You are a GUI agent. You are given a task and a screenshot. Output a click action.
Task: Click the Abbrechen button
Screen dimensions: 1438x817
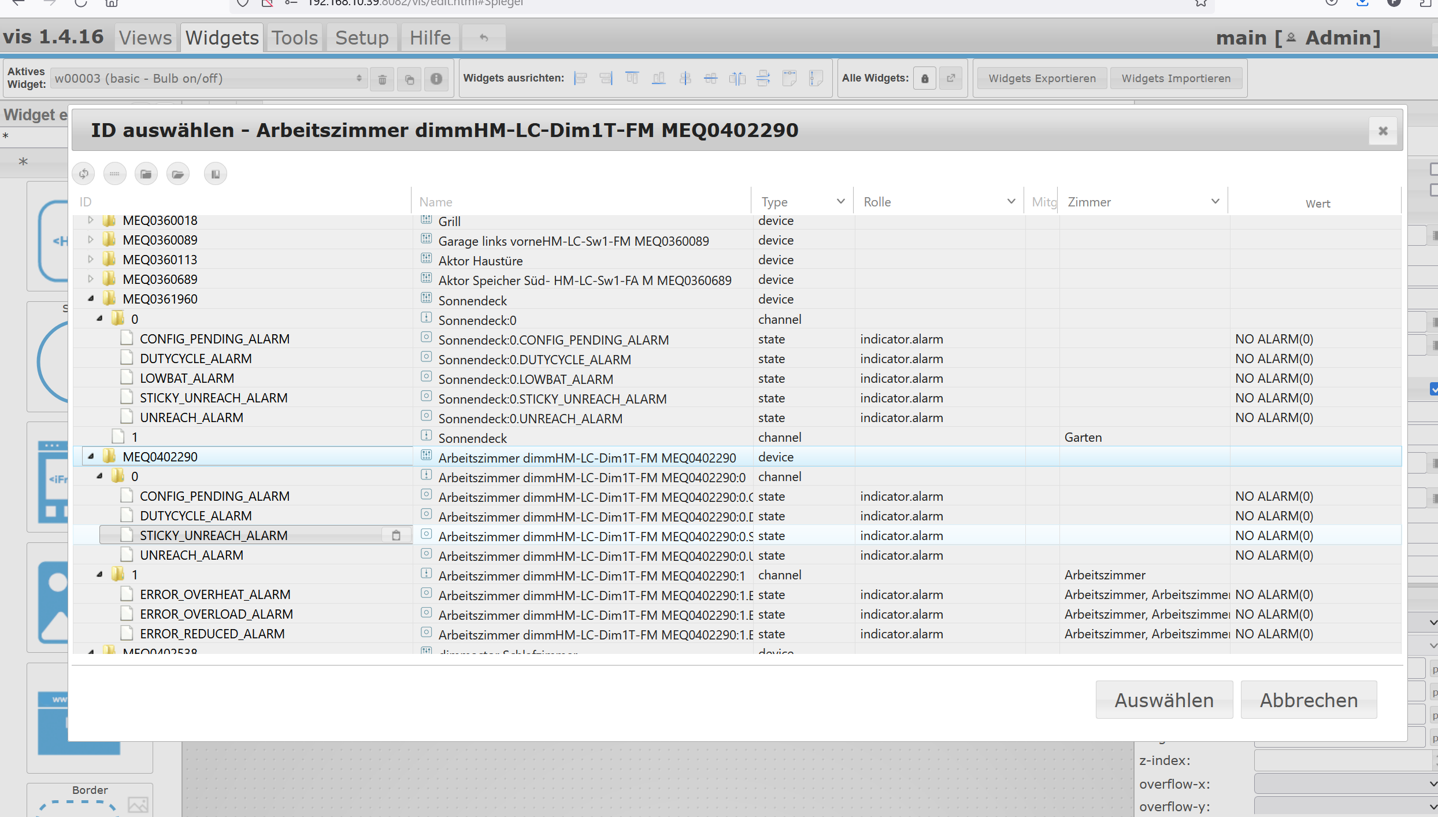(1309, 700)
